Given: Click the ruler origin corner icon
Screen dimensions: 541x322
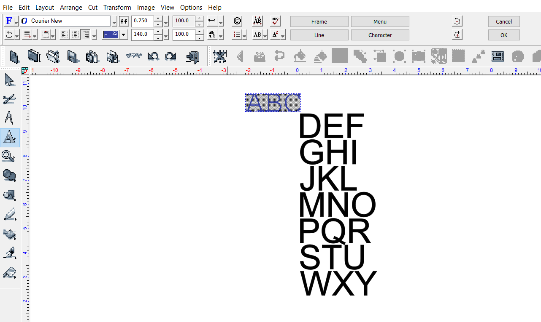Looking at the screenshot, I should [x=25, y=70].
